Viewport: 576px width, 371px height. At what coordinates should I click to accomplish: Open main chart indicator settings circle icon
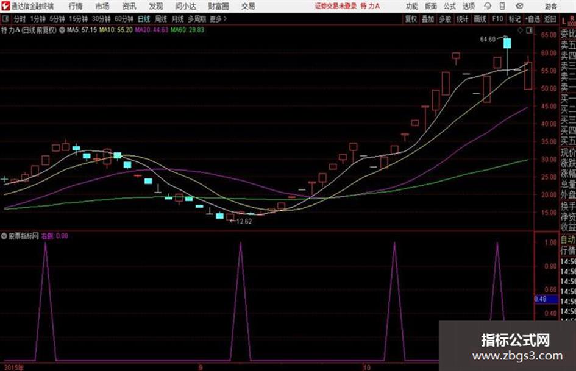coord(62,30)
